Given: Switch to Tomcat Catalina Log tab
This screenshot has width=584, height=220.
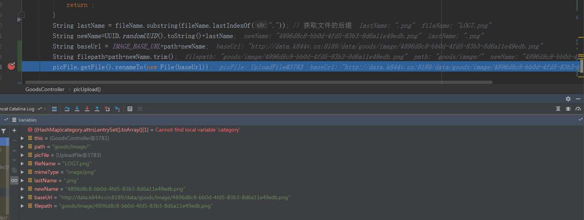Looking at the screenshot, I should click(x=17, y=109).
